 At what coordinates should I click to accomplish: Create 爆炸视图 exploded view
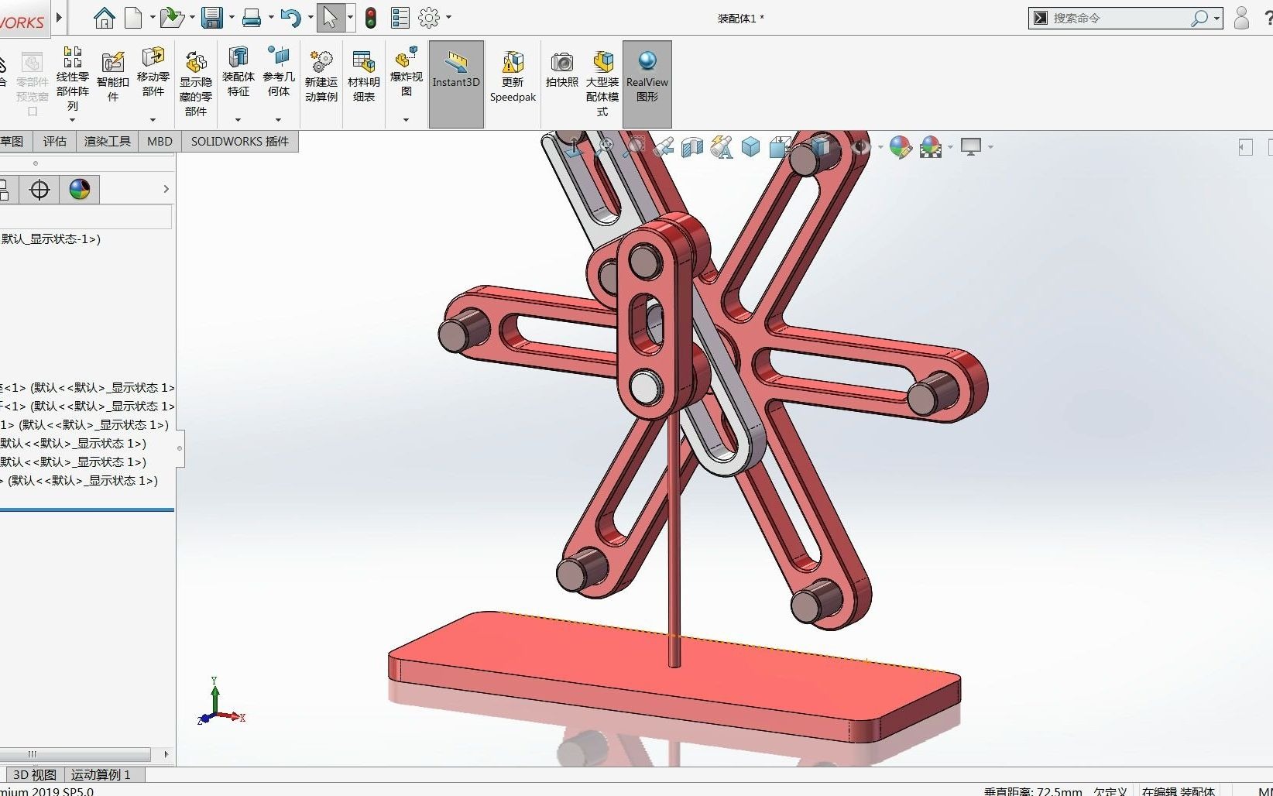[407, 72]
